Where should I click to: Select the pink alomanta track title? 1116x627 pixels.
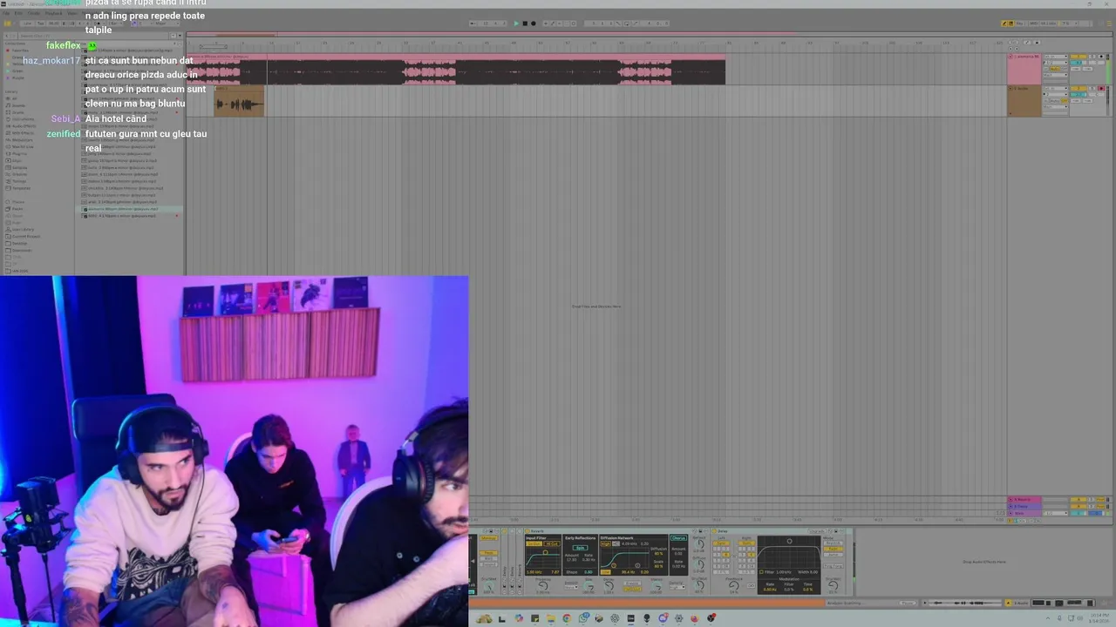pyautogui.click(x=1028, y=57)
